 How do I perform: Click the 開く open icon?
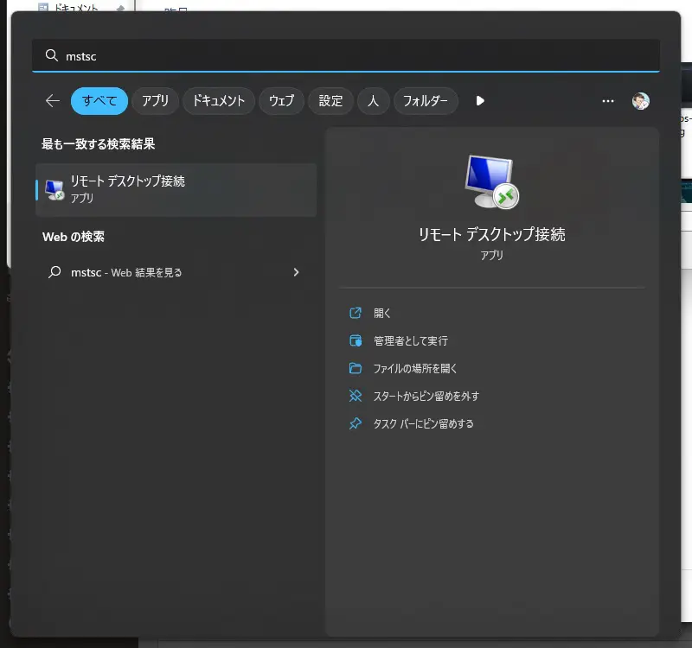pyautogui.click(x=355, y=313)
